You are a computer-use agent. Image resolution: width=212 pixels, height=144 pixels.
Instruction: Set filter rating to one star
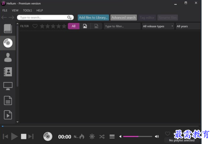click(x=42, y=26)
